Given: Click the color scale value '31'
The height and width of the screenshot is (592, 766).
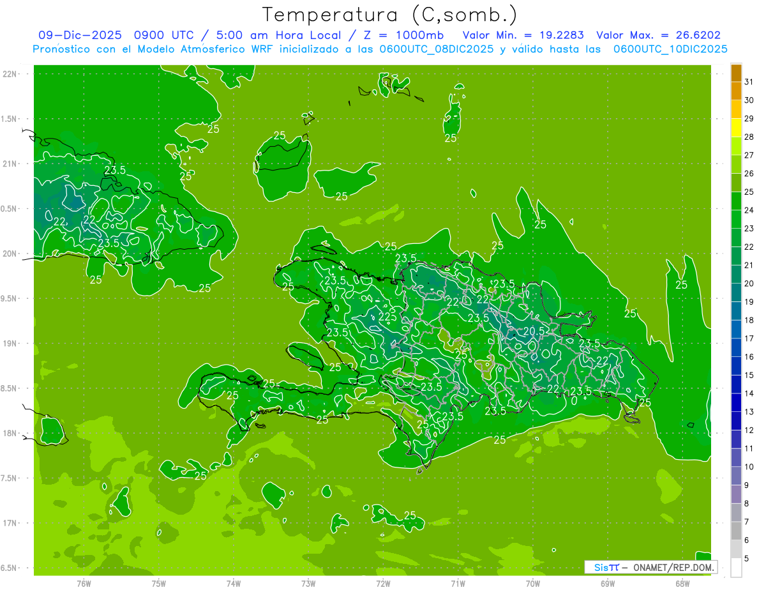Looking at the screenshot, I should [x=749, y=82].
